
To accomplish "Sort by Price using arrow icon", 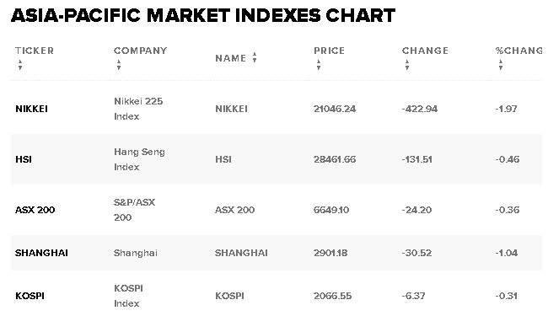I will tap(319, 65).
